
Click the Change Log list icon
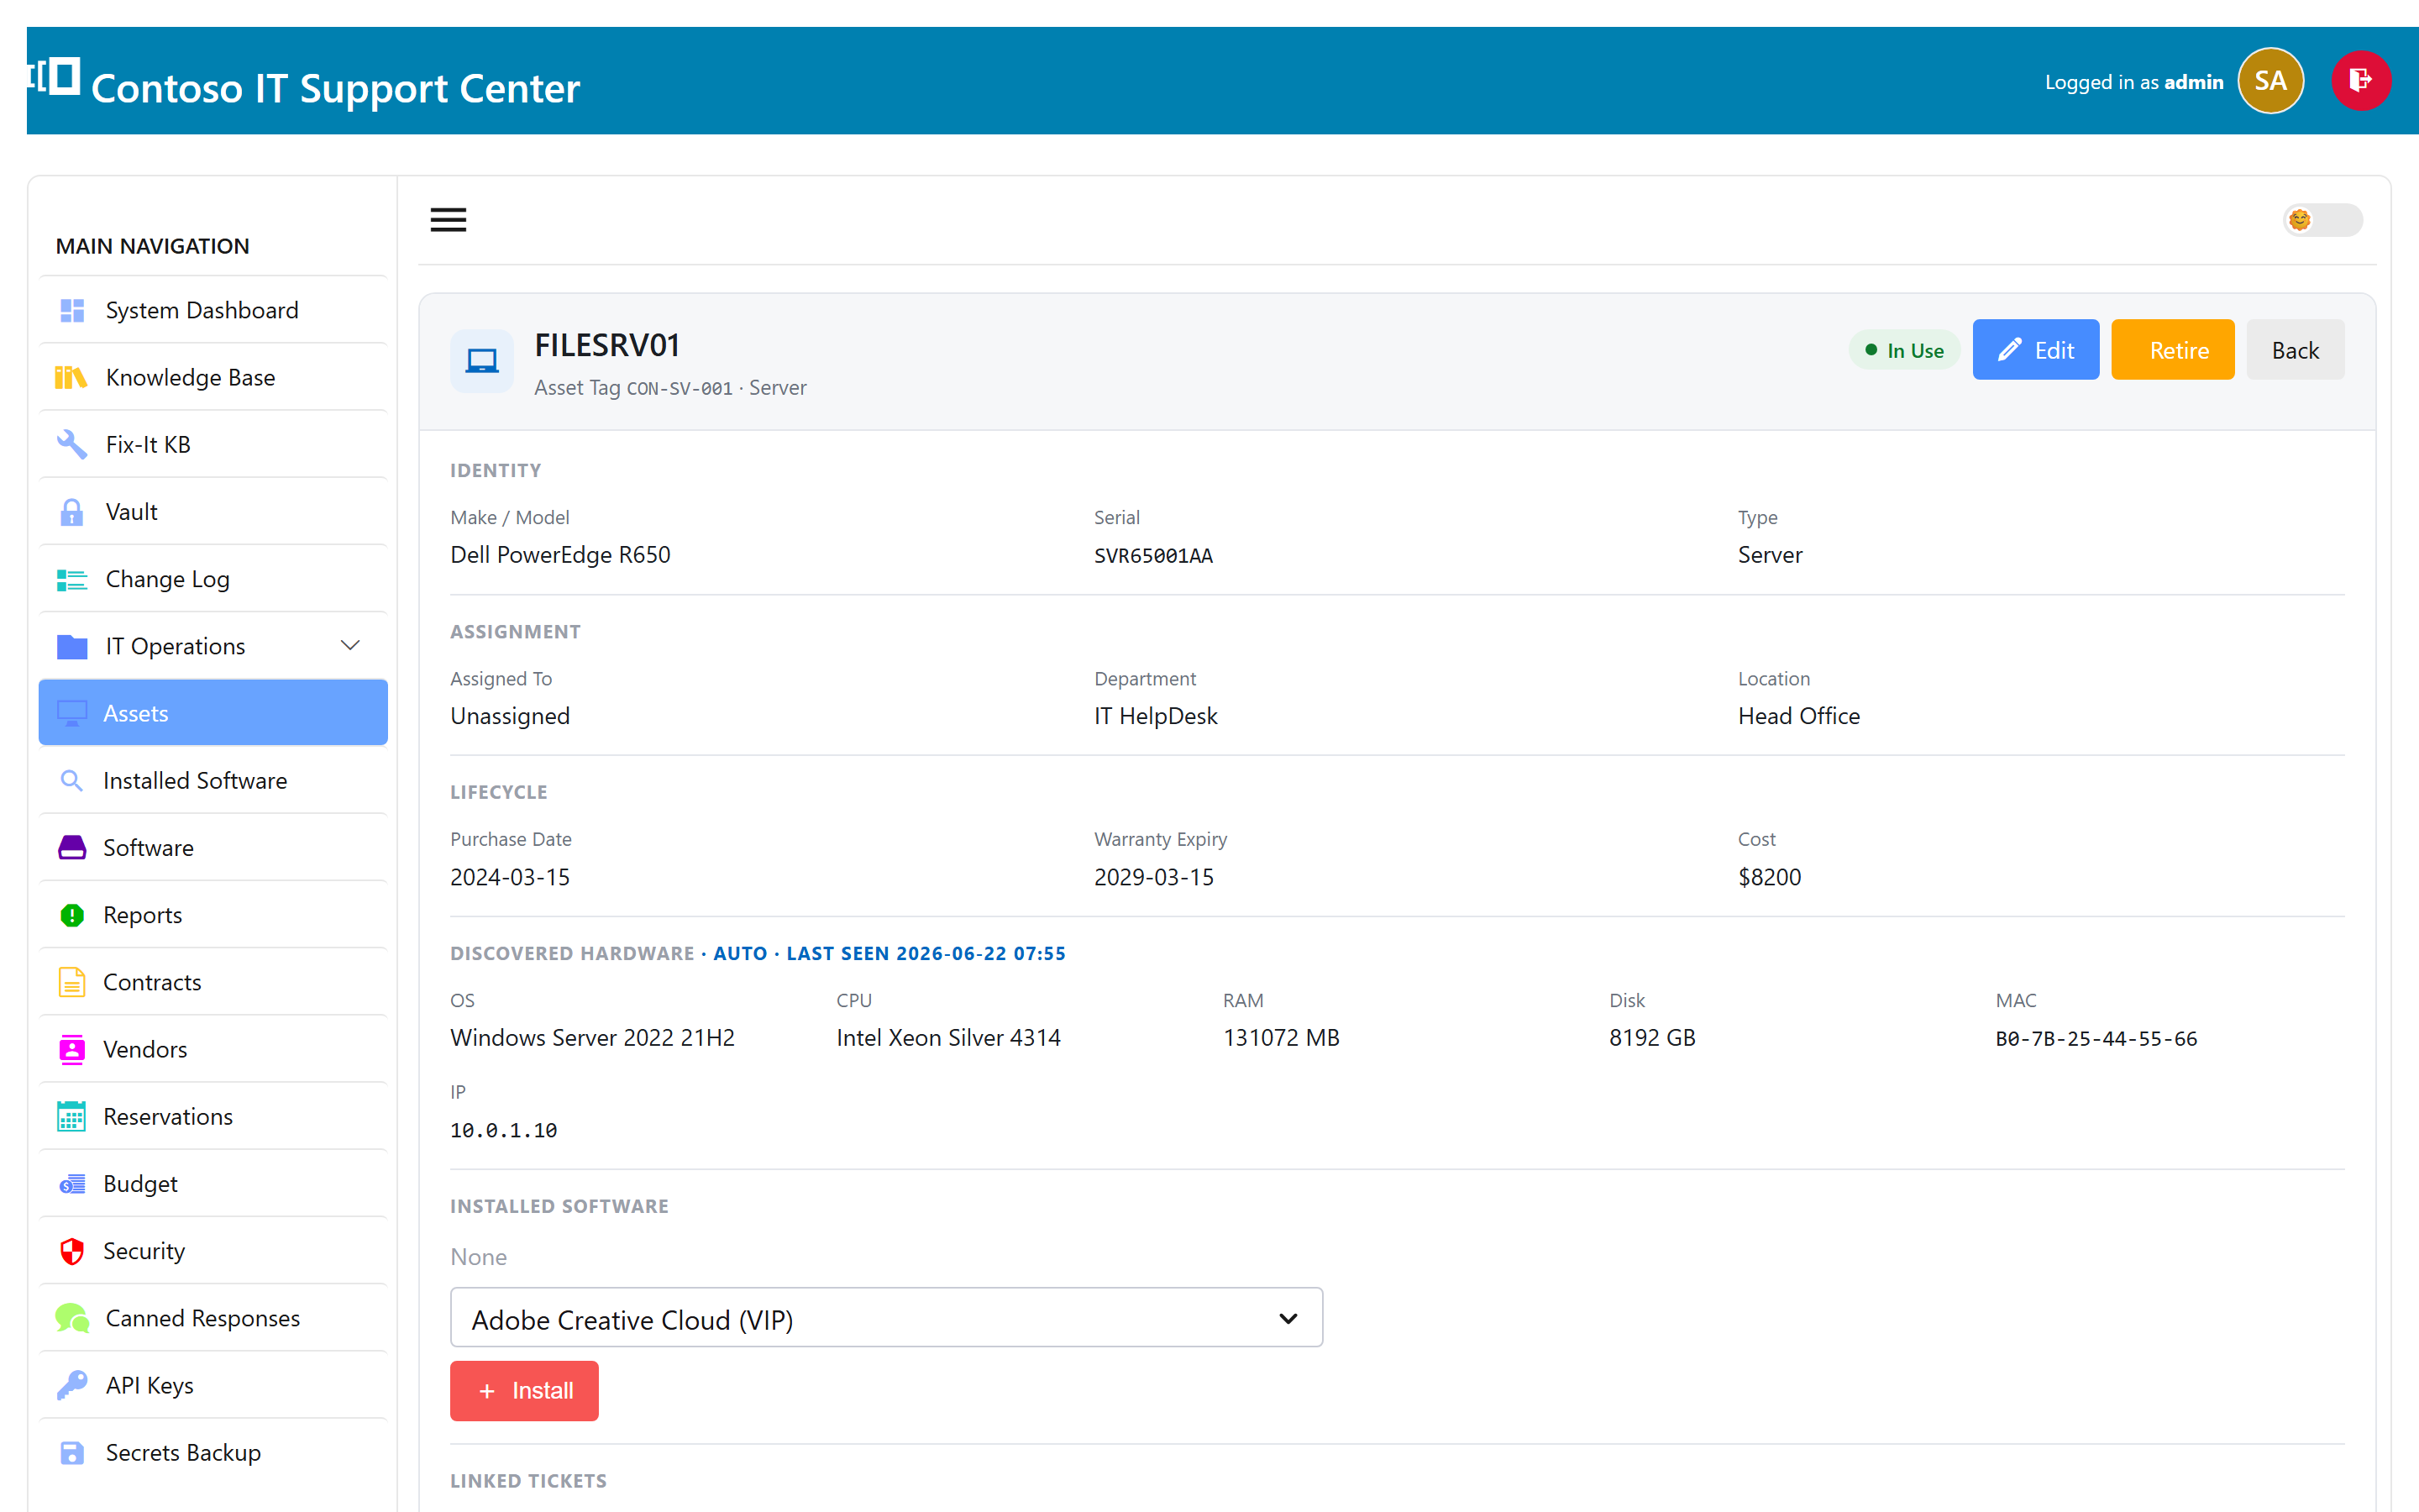coord(72,579)
